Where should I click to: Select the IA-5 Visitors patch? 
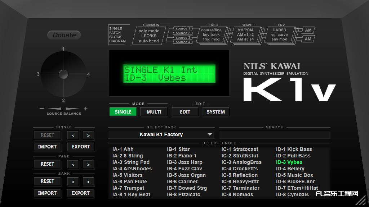pos(127,175)
